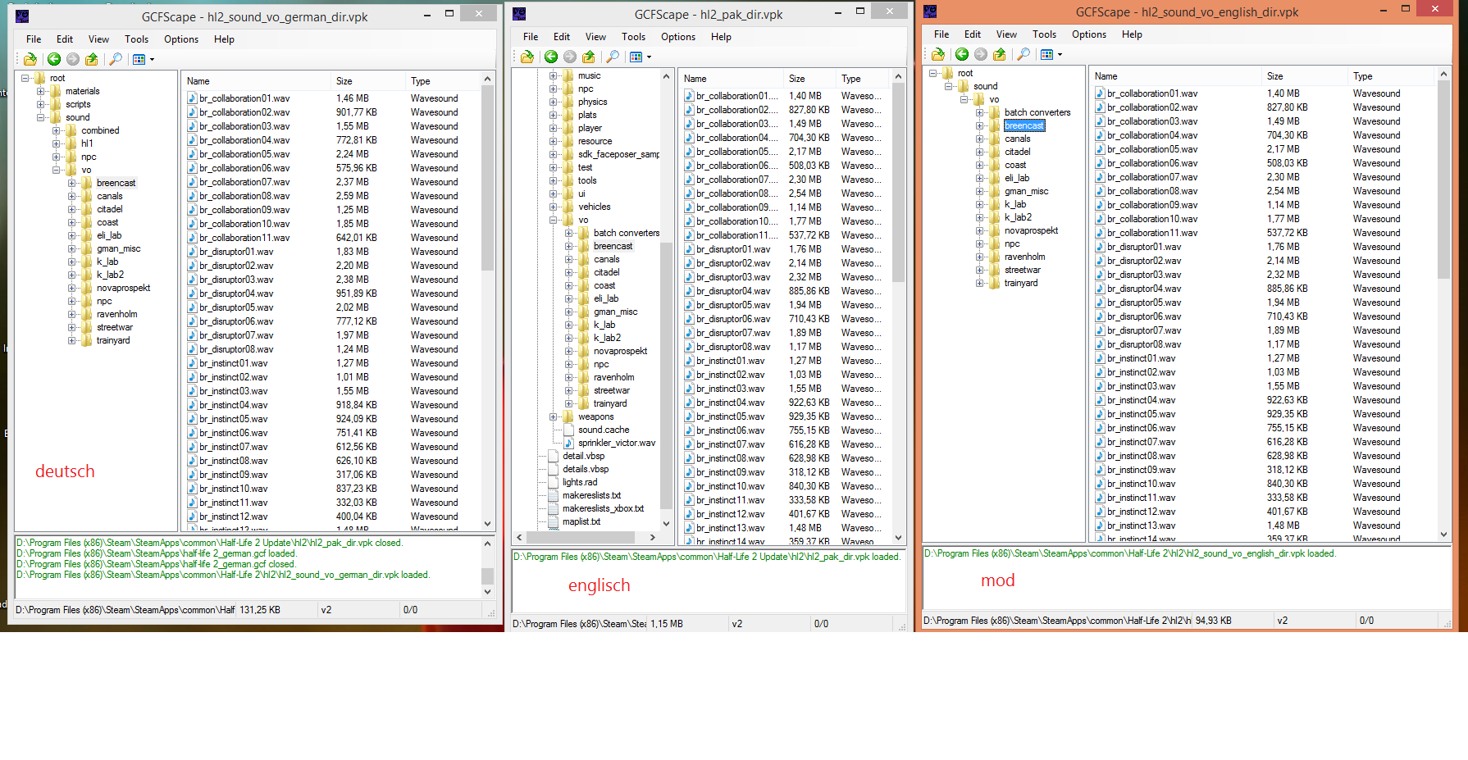The width and height of the screenshot is (1468, 760).
Task: Expand the weapons folder in the hl2_pak_dir tree
Action: [553, 416]
